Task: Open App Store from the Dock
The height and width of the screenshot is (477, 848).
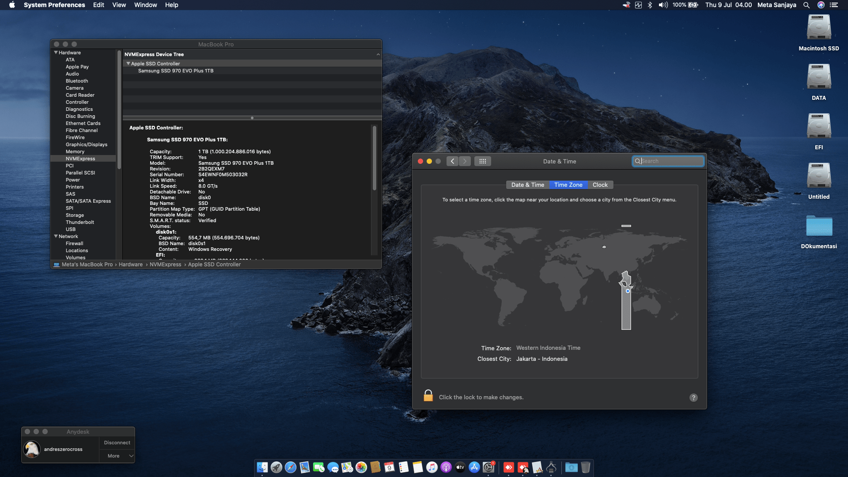Action: [x=474, y=467]
